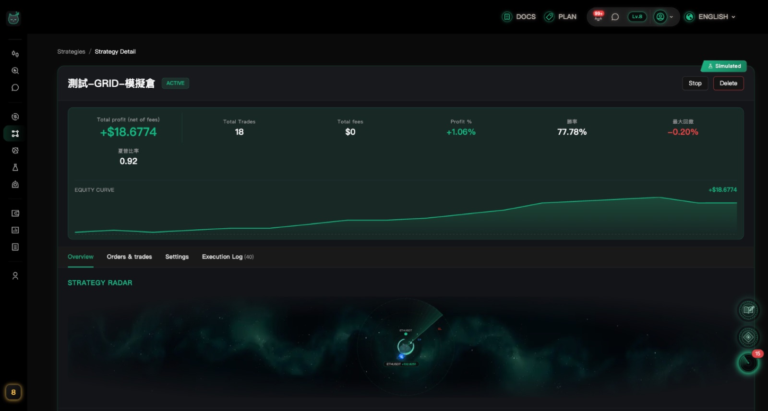This screenshot has height=411, width=768.
Task: Click the orange number 8 badge at bottom-left
Action: 13,392
